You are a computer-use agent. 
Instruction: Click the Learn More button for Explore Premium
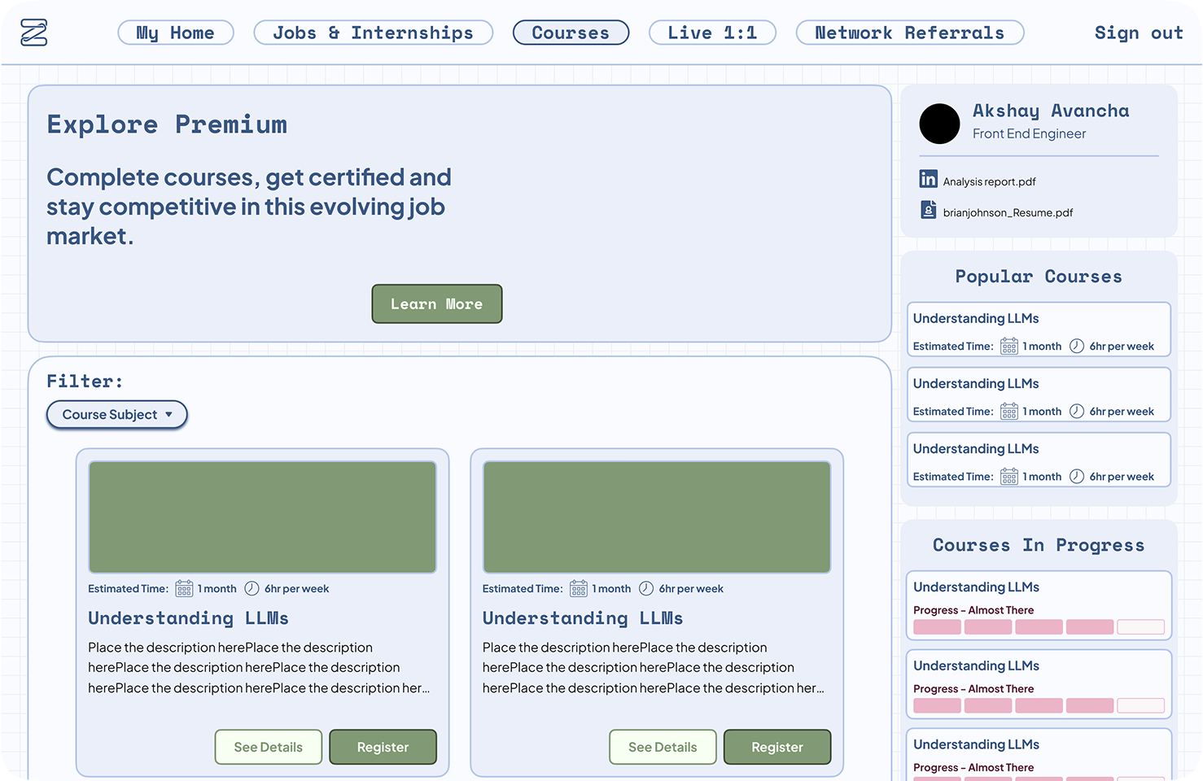(x=436, y=303)
